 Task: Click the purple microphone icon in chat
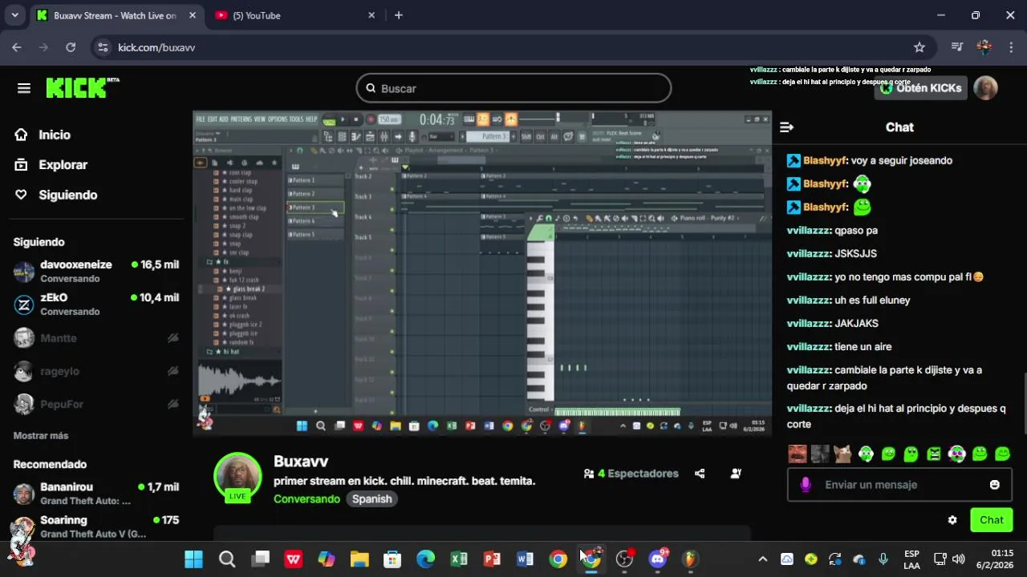click(x=806, y=485)
